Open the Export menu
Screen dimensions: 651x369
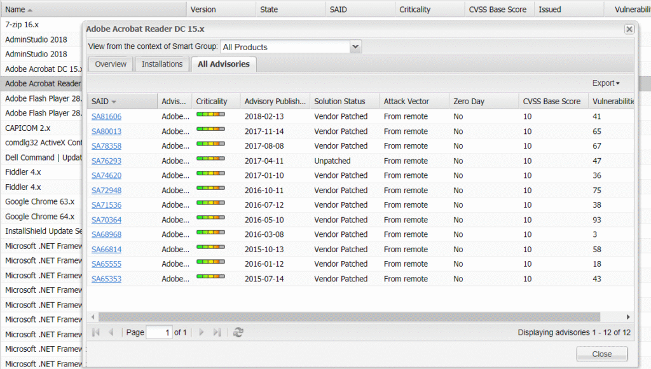[606, 83]
